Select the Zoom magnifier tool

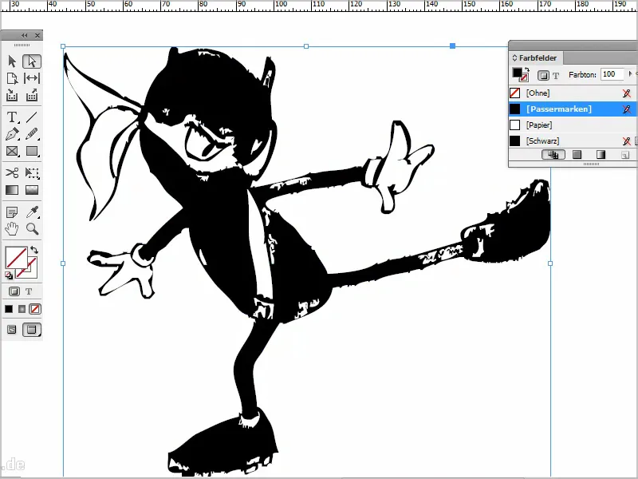pyautogui.click(x=32, y=229)
